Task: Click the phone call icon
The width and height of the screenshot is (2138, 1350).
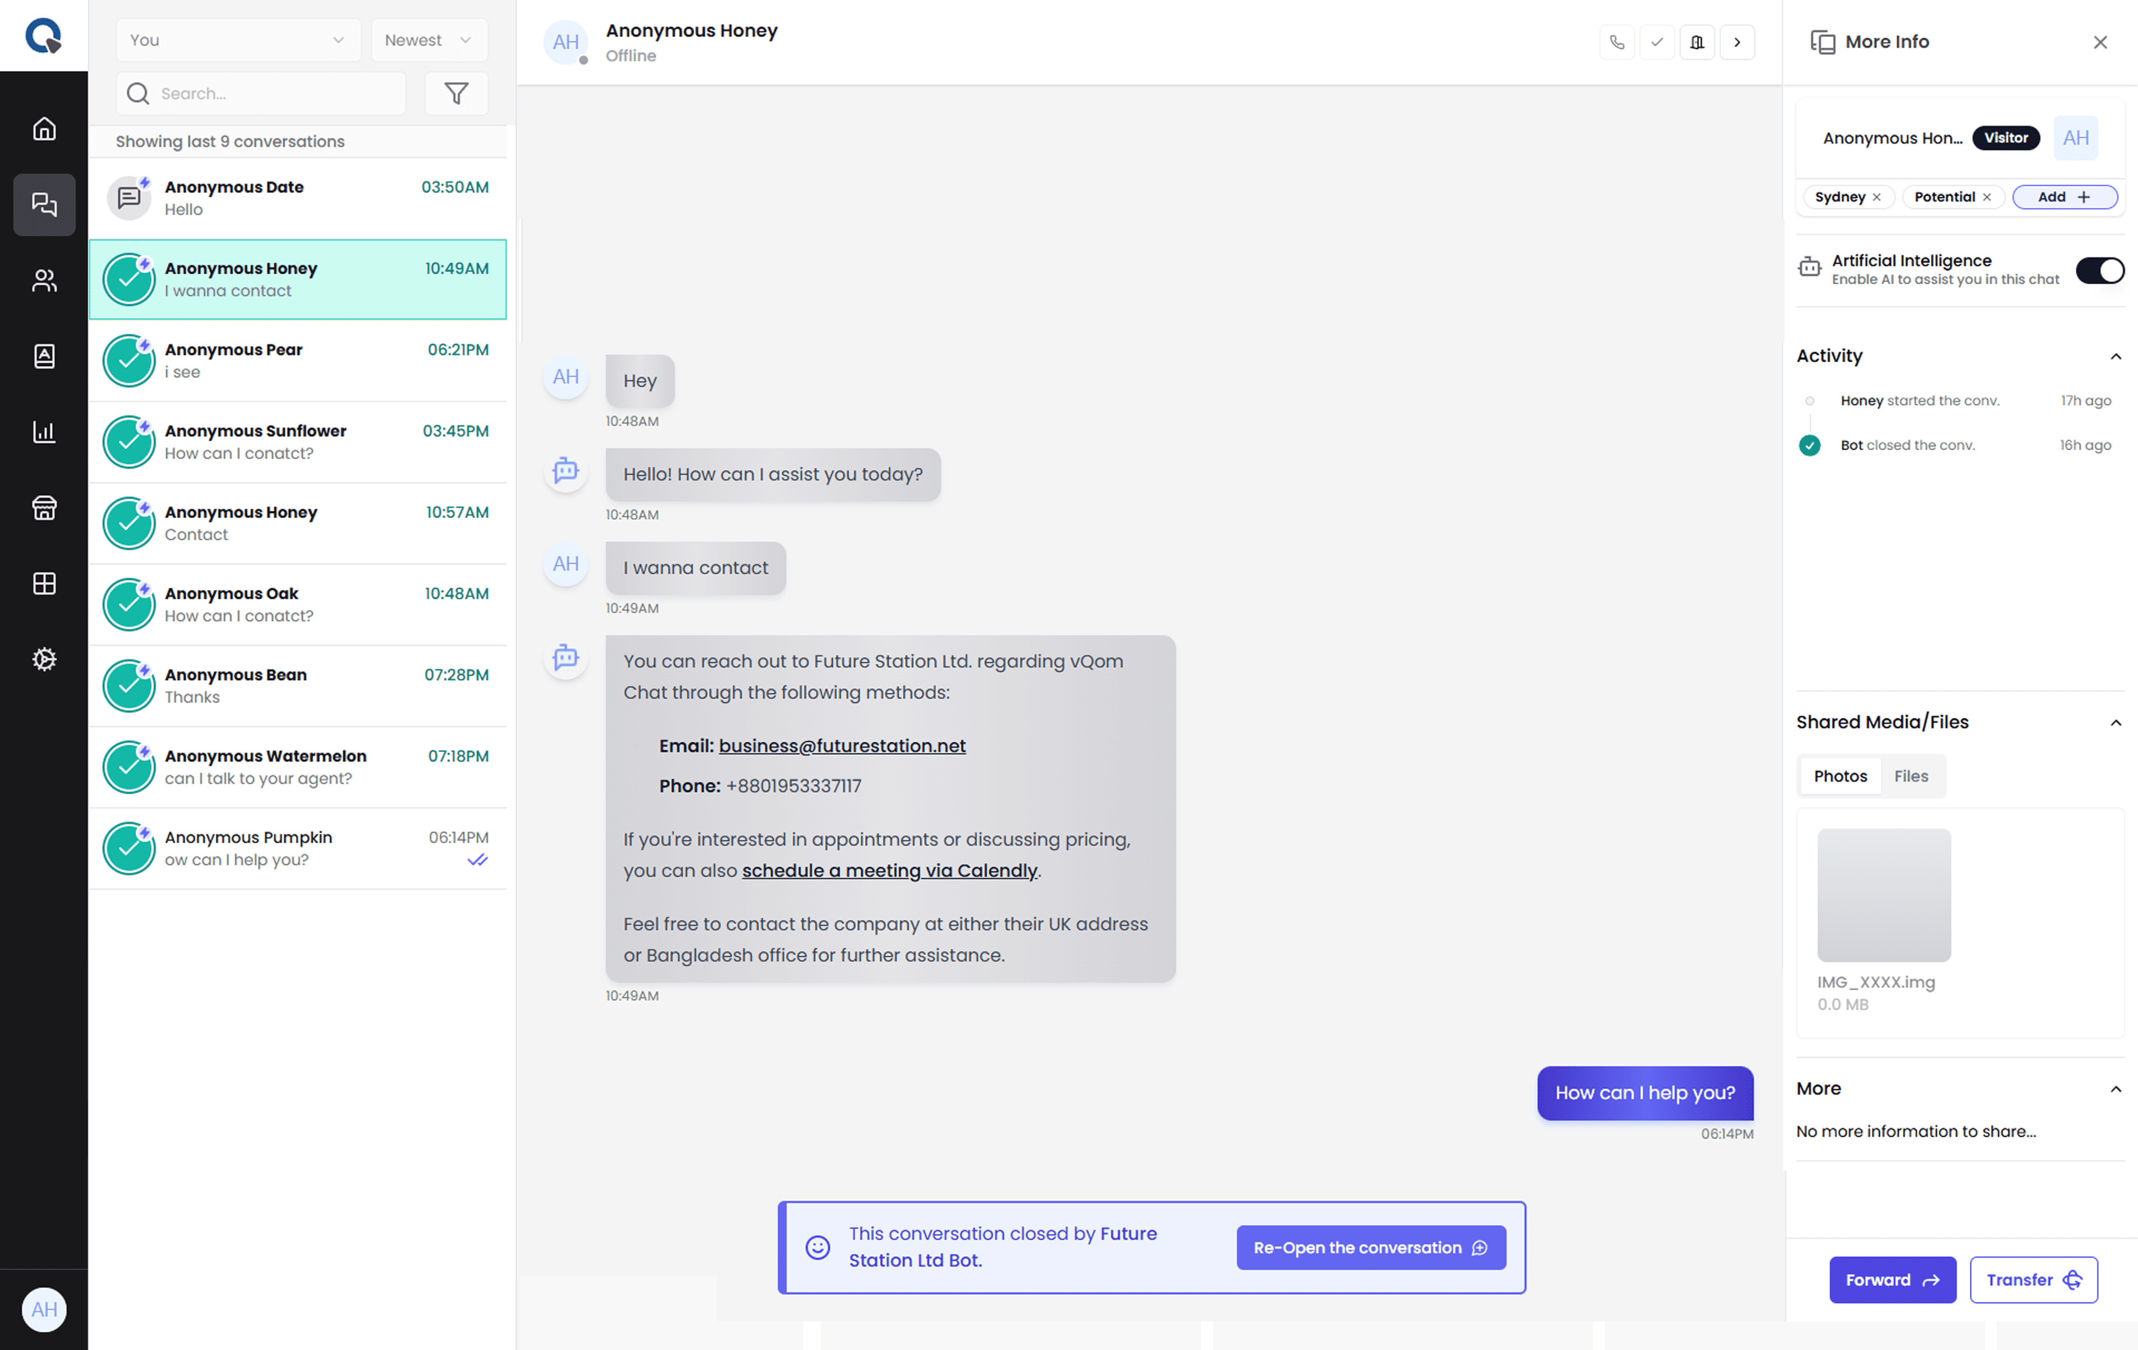Action: tap(1617, 42)
